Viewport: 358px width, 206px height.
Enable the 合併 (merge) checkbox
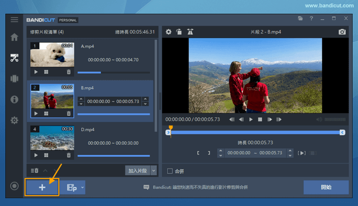(170, 171)
